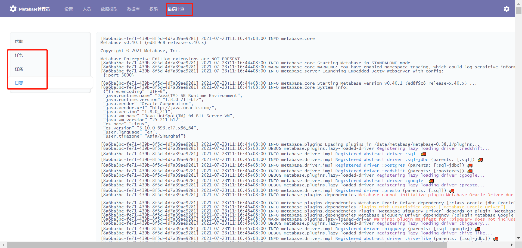Click the 'Starting Metabase in STANDALONE mode' log line
522x248 pixels.
tap(256, 63)
